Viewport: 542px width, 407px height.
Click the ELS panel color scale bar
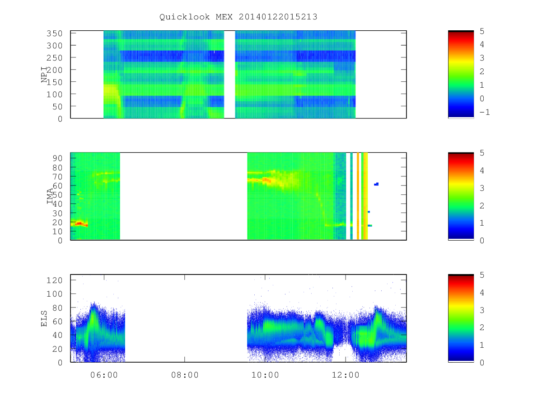tap(461, 318)
